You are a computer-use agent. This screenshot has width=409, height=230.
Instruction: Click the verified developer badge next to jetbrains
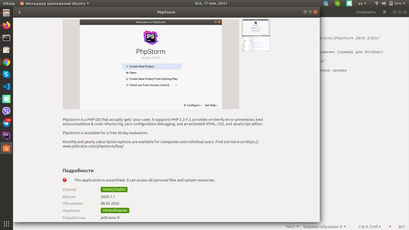(x=118, y=218)
